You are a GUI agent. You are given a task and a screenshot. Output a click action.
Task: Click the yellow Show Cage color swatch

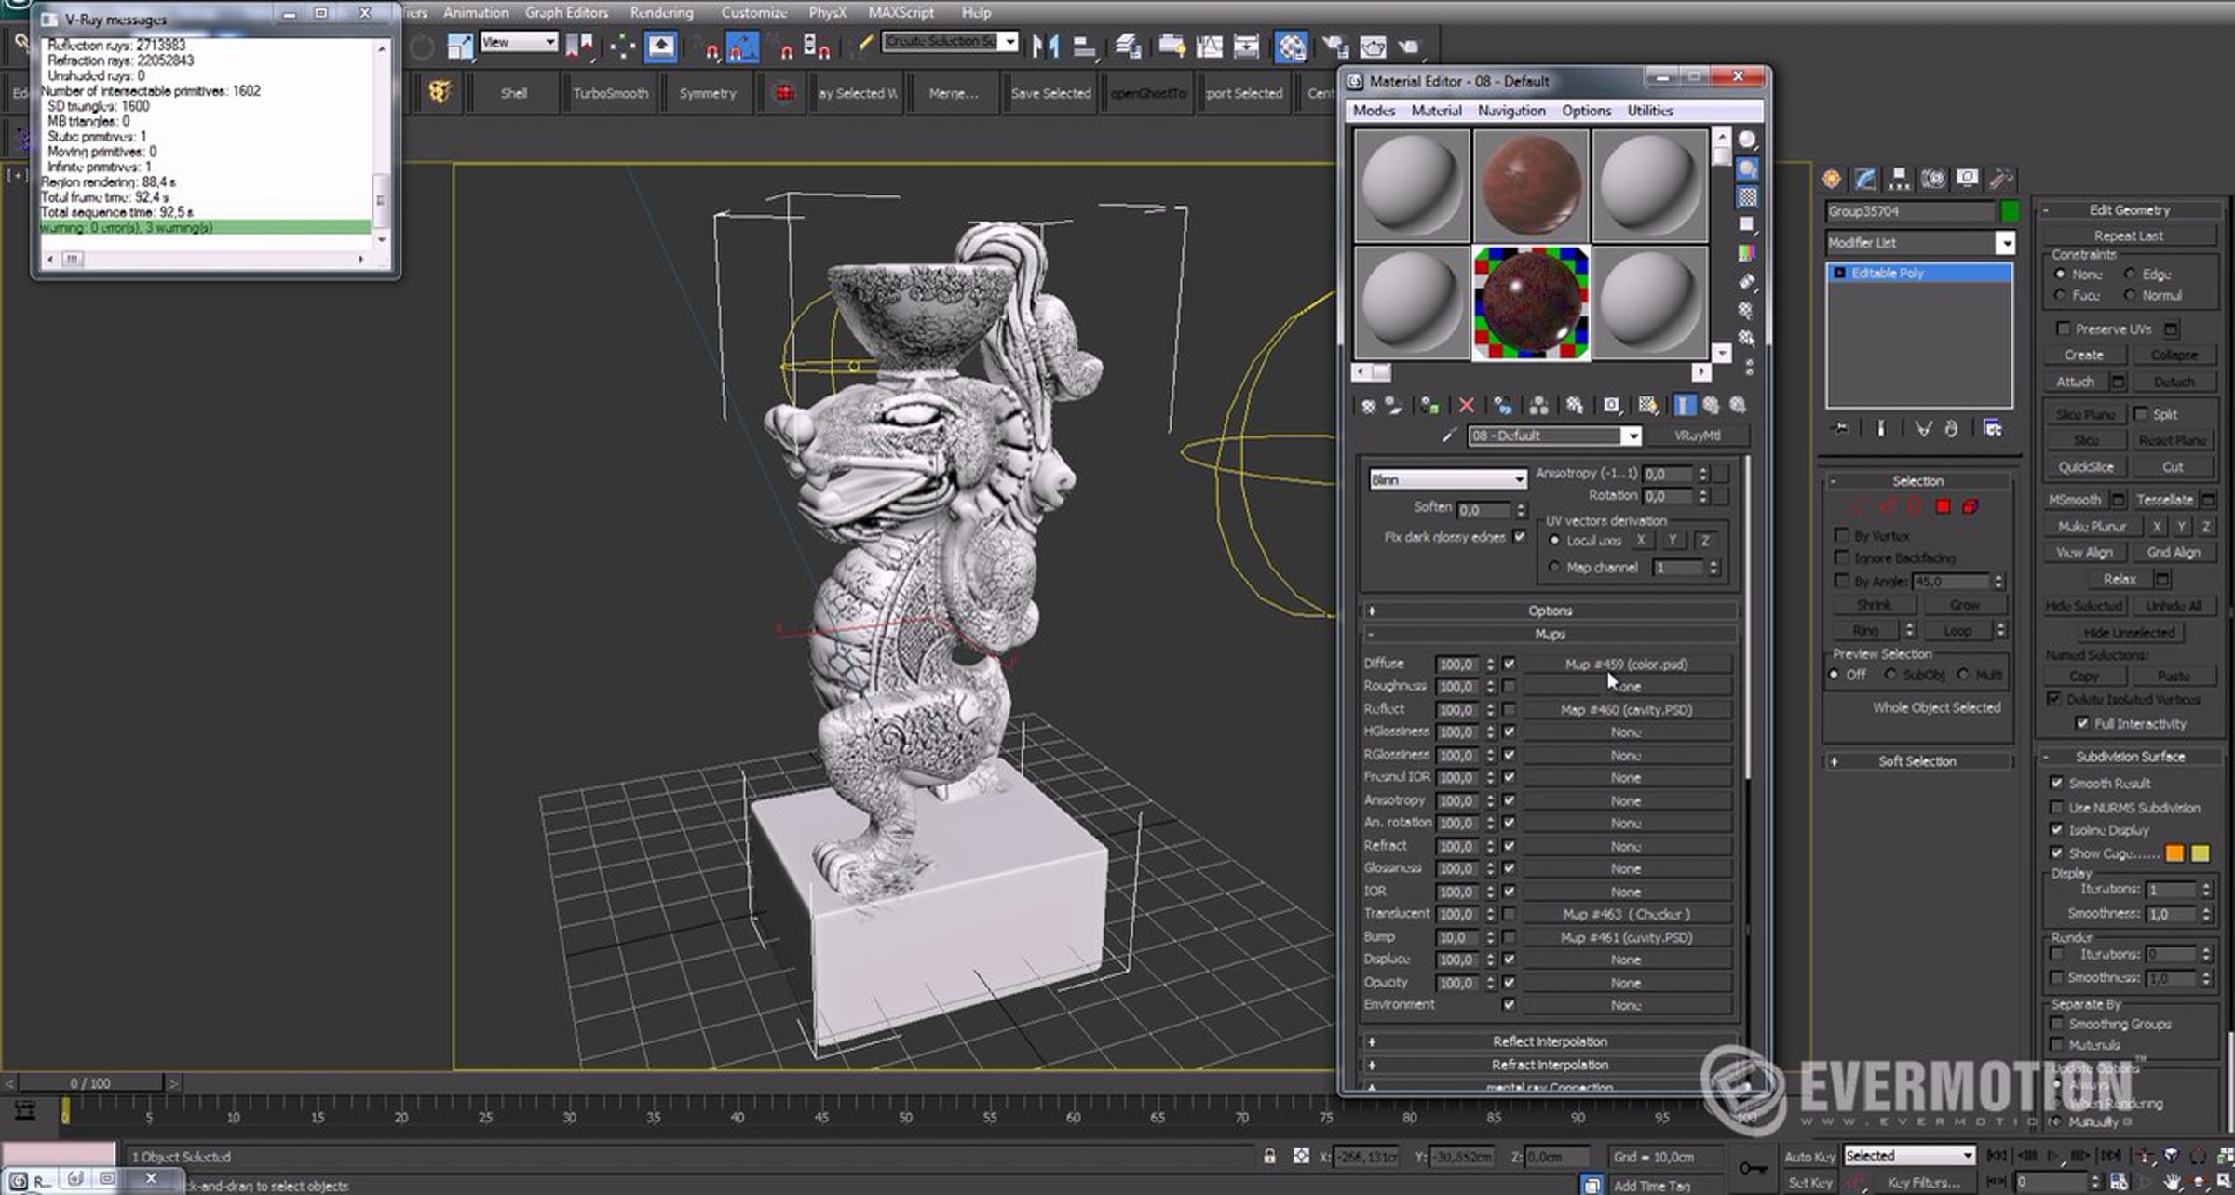[2200, 853]
